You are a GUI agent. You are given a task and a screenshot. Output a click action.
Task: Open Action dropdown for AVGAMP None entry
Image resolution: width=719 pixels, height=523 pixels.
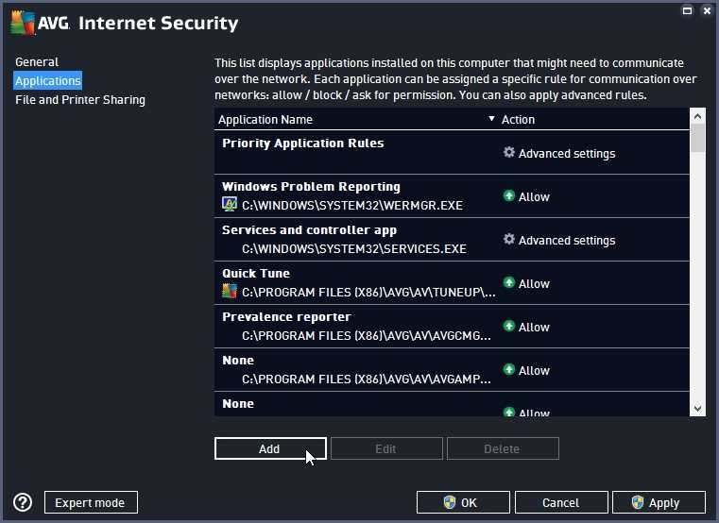tap(534, 370)
